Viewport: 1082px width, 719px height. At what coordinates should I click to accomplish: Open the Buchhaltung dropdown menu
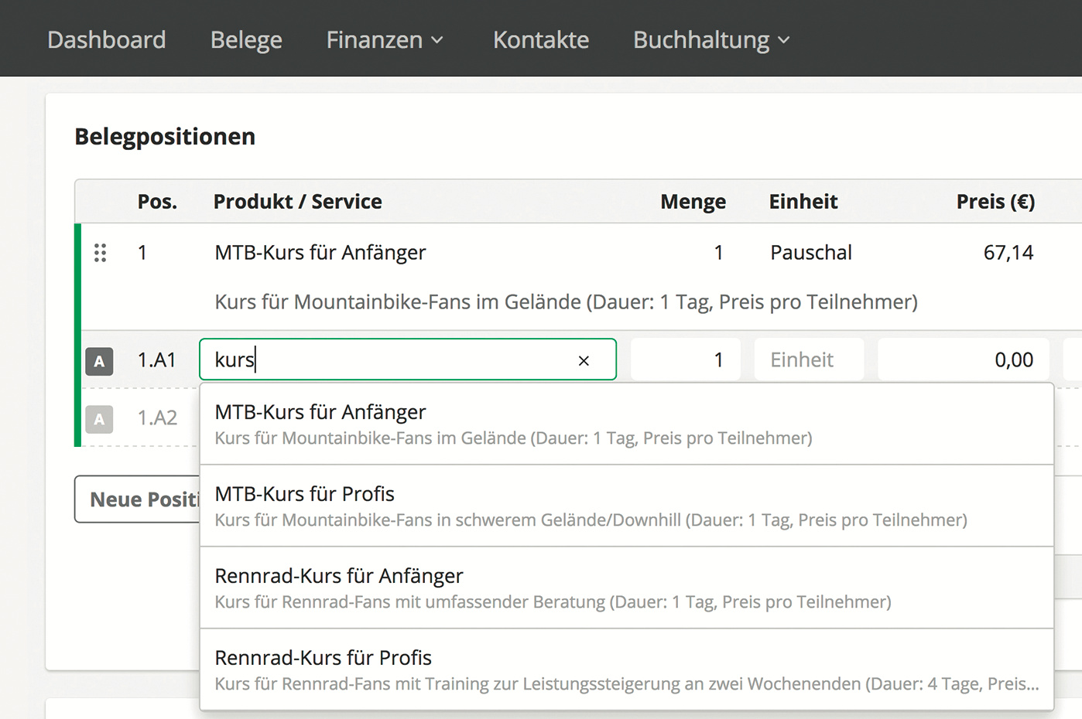710,39
